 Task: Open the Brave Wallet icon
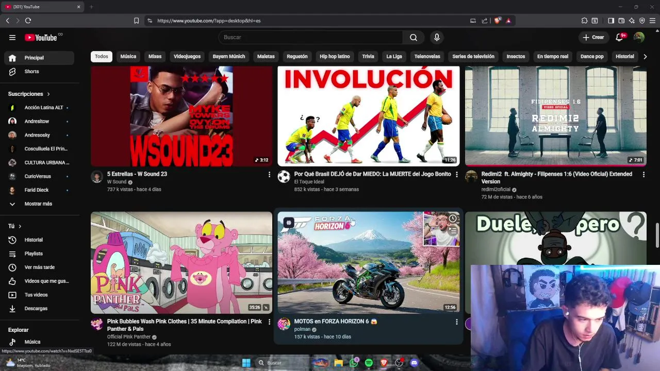coord(621,21)
